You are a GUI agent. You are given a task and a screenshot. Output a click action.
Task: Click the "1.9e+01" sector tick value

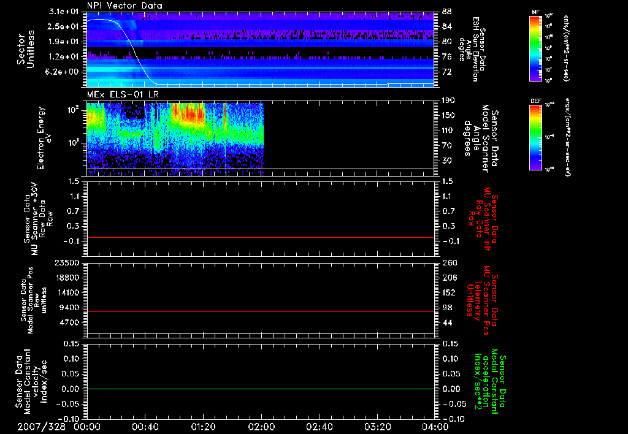63,42
